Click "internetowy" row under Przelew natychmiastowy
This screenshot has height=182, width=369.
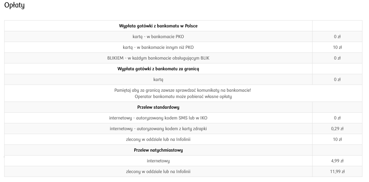click(x=158, y=161)
